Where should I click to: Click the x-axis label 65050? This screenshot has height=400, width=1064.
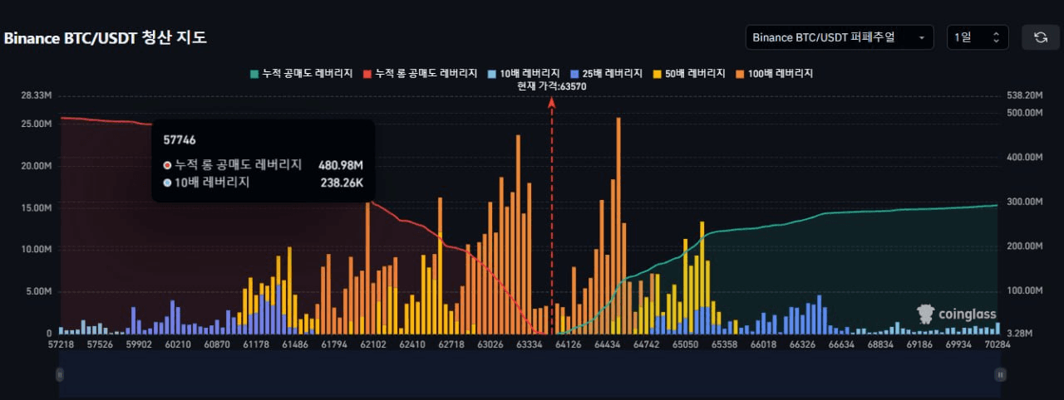click(685, 344)
